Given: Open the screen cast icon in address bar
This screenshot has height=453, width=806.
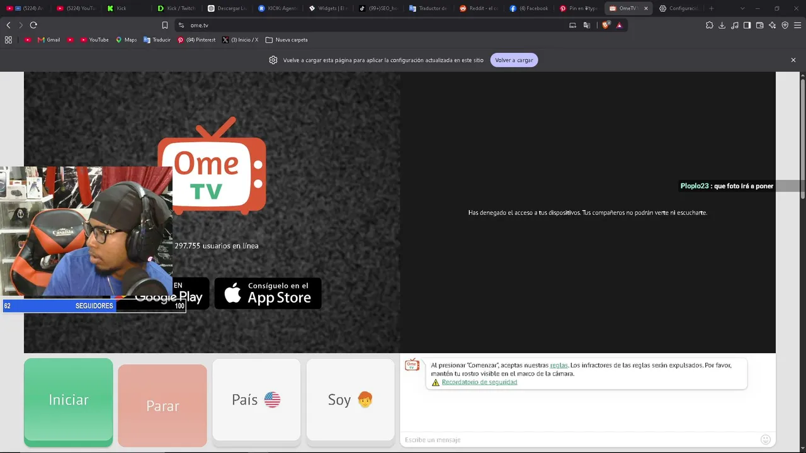Looking at the screenshot, I should 572,25.
